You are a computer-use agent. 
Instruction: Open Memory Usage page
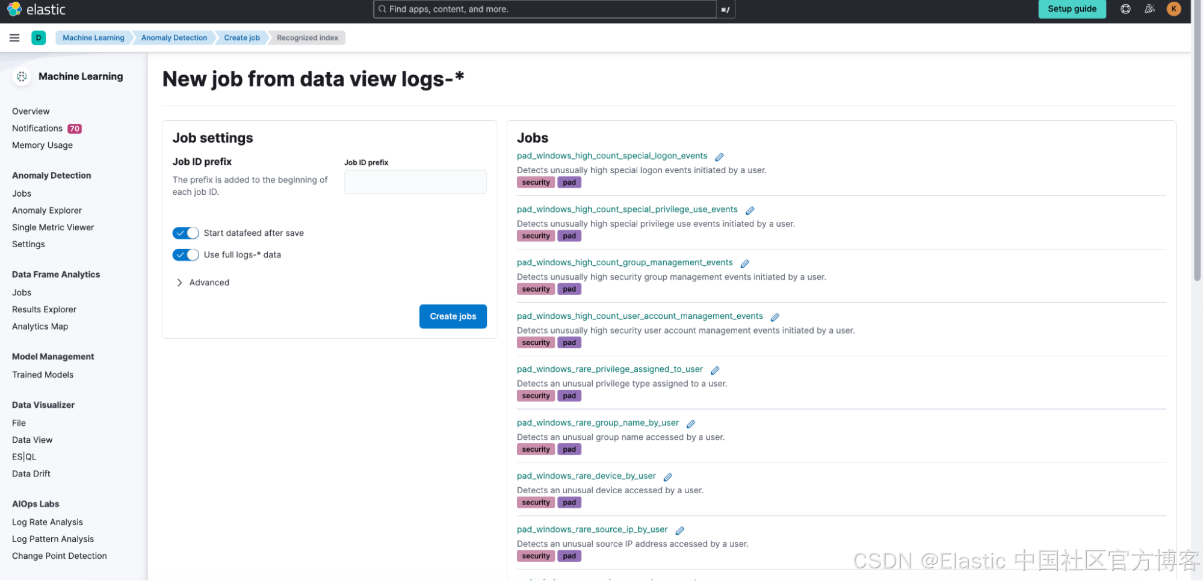tap(42, 145)
